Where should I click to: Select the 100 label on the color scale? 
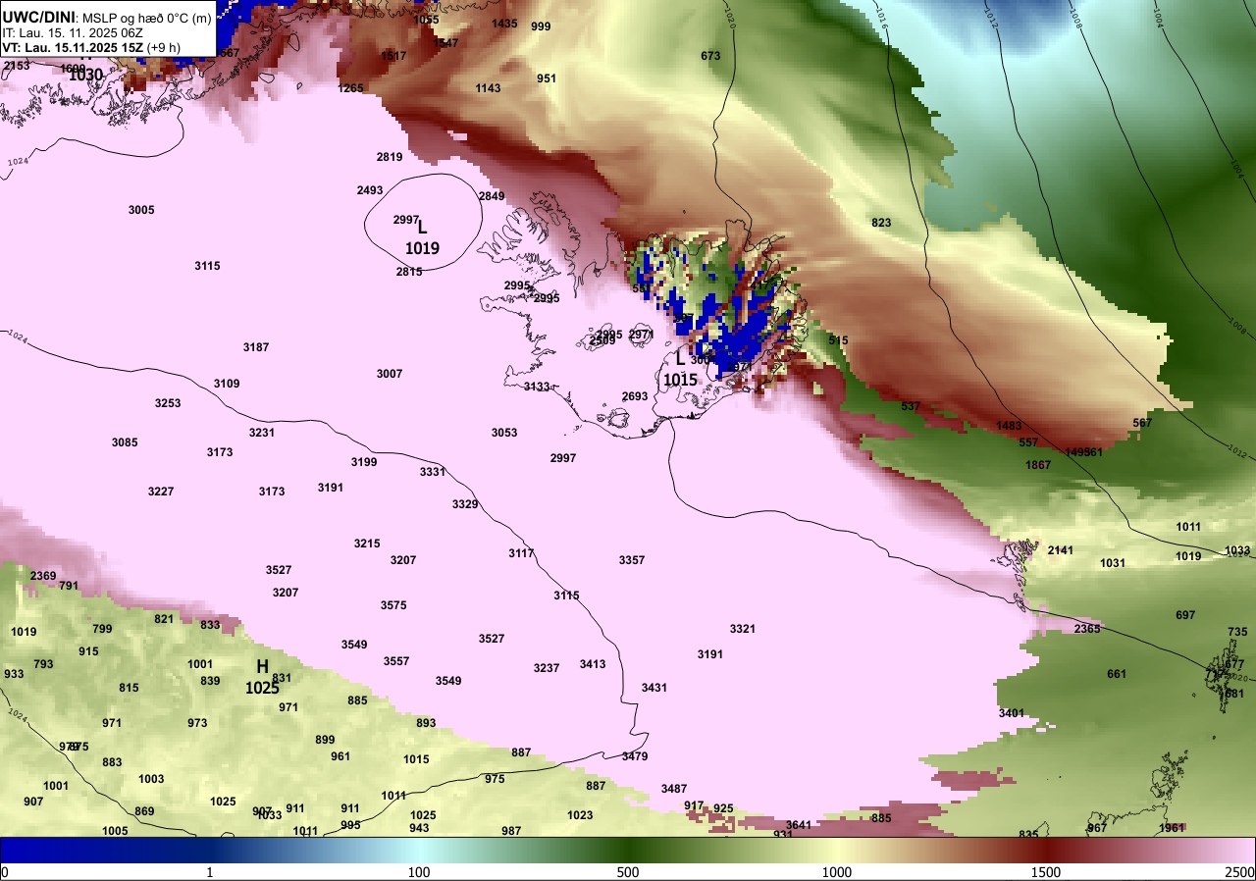(x=419, y=872)
